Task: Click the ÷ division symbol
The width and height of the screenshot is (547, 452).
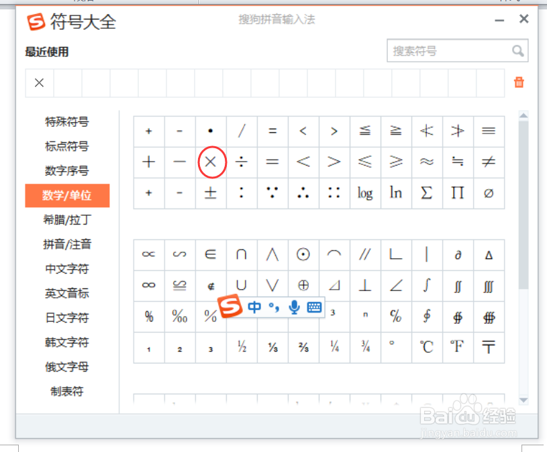Action: pos(242,162)
